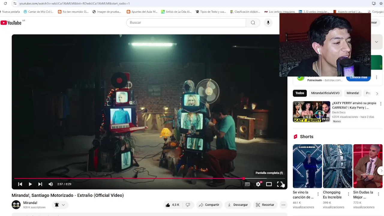Open options for 'Sin Dudas la Mejor' short

point(379,194)
